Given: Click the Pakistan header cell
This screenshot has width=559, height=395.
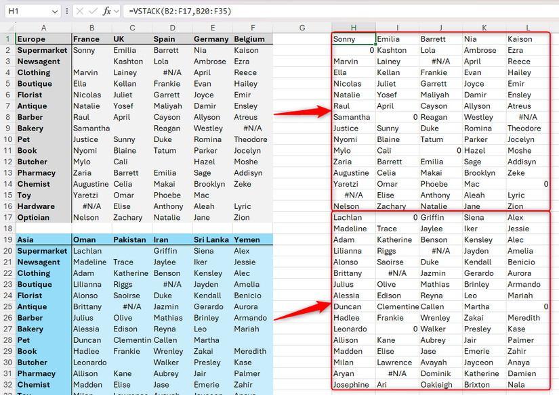Looking at the screenshot, I should [x=132, y=240].
